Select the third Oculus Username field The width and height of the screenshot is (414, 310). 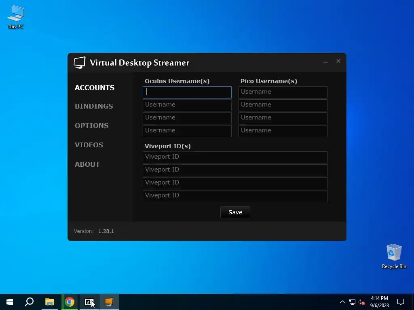tap(187, 118)
